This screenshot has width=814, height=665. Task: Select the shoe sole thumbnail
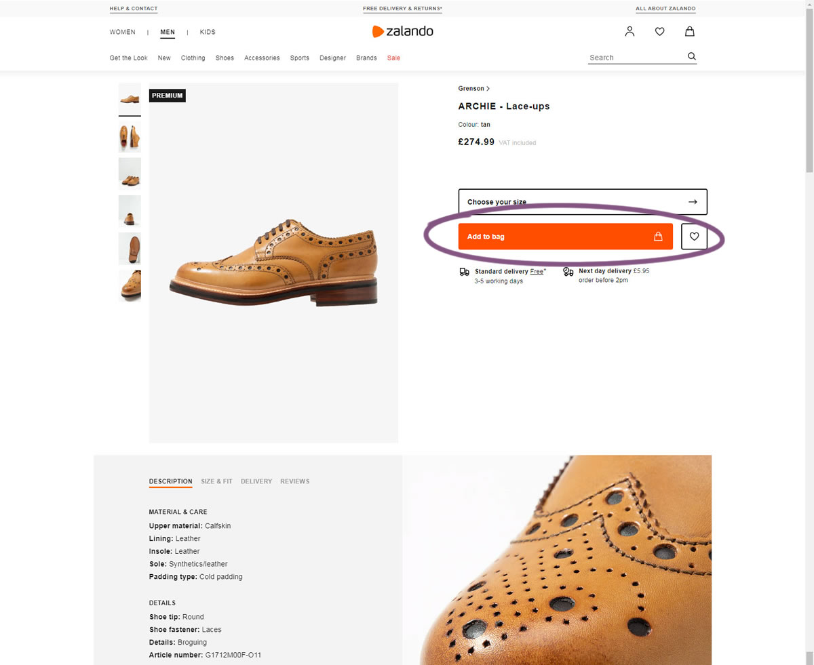[130, 248]
